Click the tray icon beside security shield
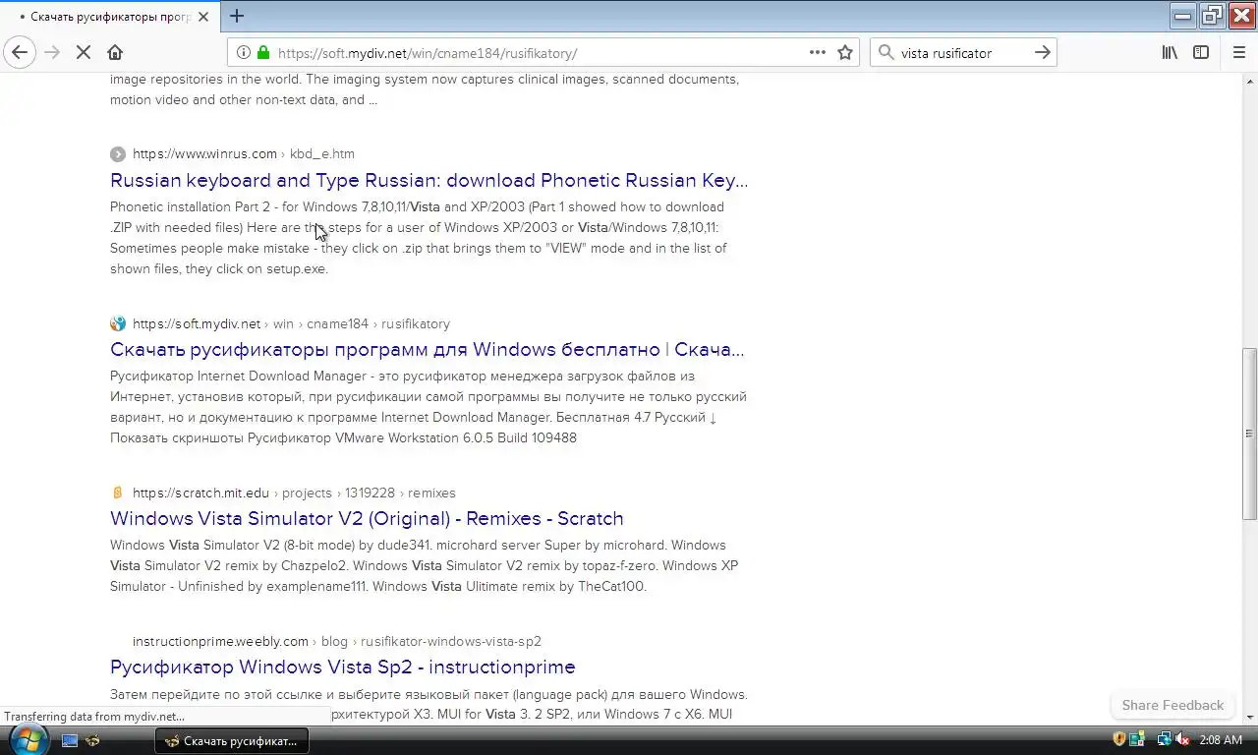This screenshot has width=1258, height=755. (x=1137, y=739)
